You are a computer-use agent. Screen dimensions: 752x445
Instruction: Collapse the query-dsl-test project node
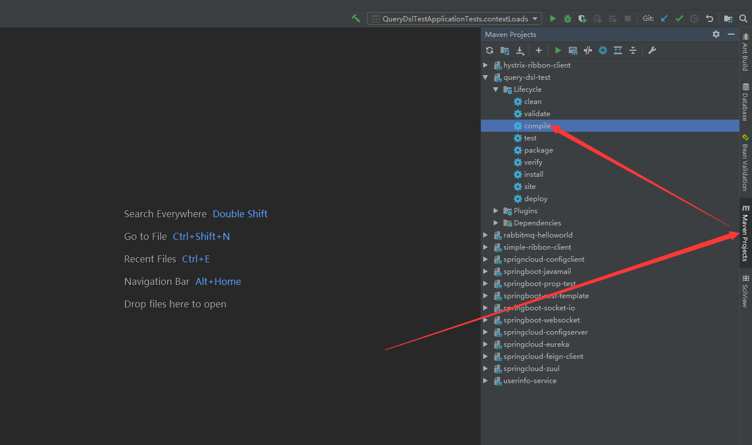click(486, 77)
